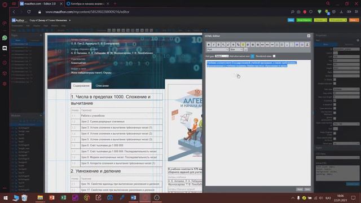
Task: Click the green preview button in header
Action: [x=304, y=20]
